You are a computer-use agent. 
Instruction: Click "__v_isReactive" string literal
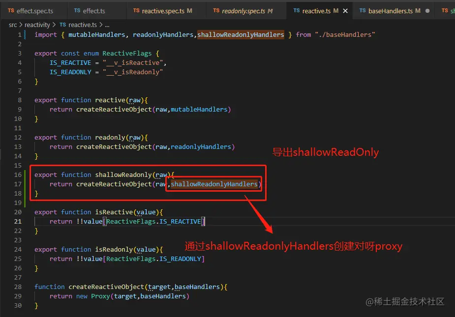(x=133, y=63)
